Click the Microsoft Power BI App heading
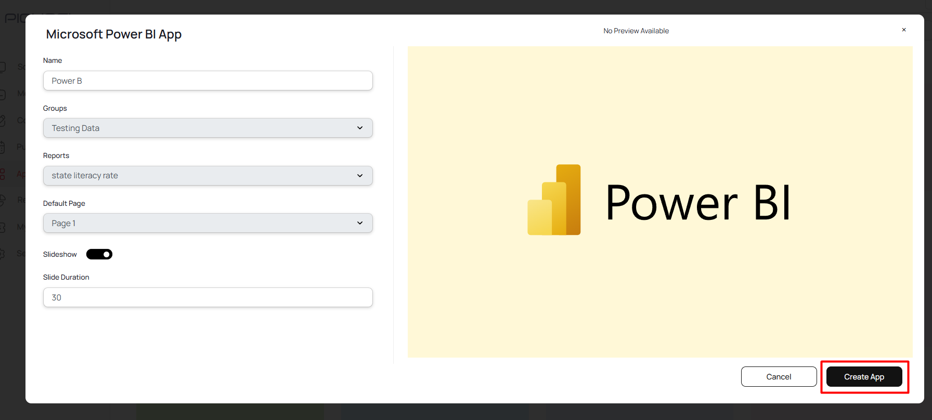Screen dimensions: 932x420 pyautogui.click(x=114, y=34)
